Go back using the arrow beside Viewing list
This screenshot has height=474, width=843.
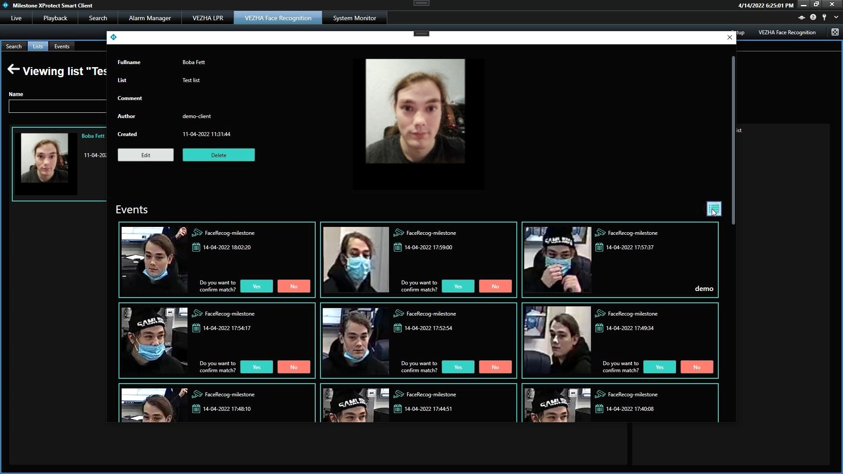tap(14, 69)
